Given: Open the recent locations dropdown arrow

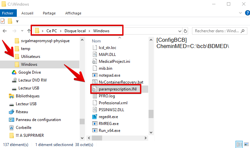Looking at the screenshot, I should pyautogui.click(x=22, y=31).
